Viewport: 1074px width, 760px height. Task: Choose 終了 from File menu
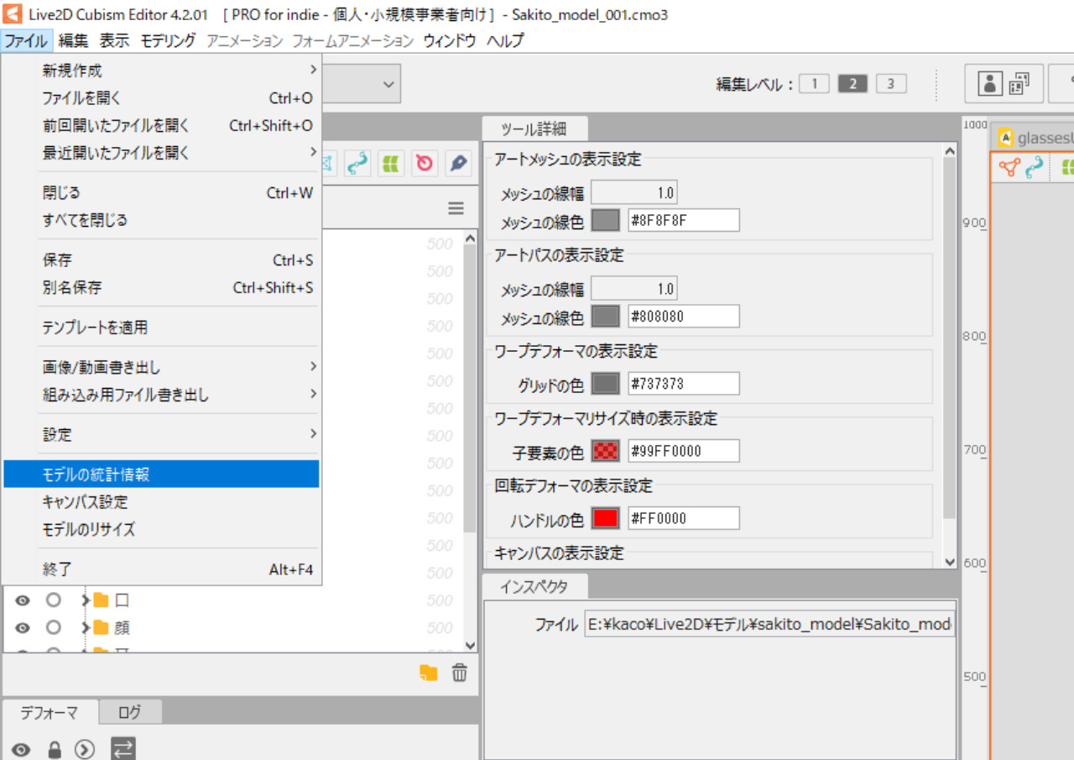coord(161,569)
